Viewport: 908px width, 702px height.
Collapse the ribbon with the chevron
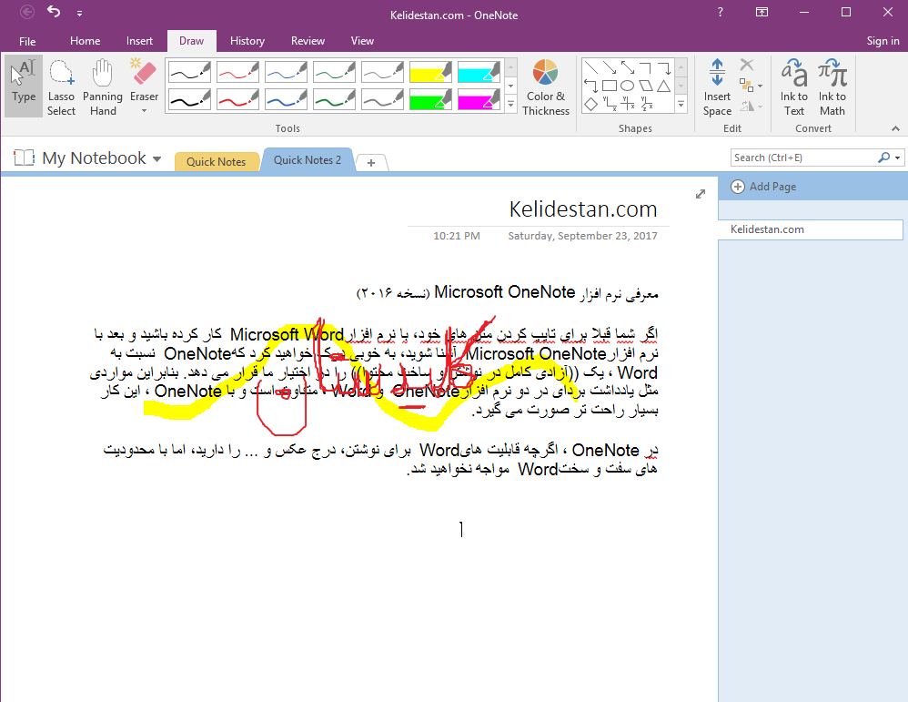coord(895,128)
